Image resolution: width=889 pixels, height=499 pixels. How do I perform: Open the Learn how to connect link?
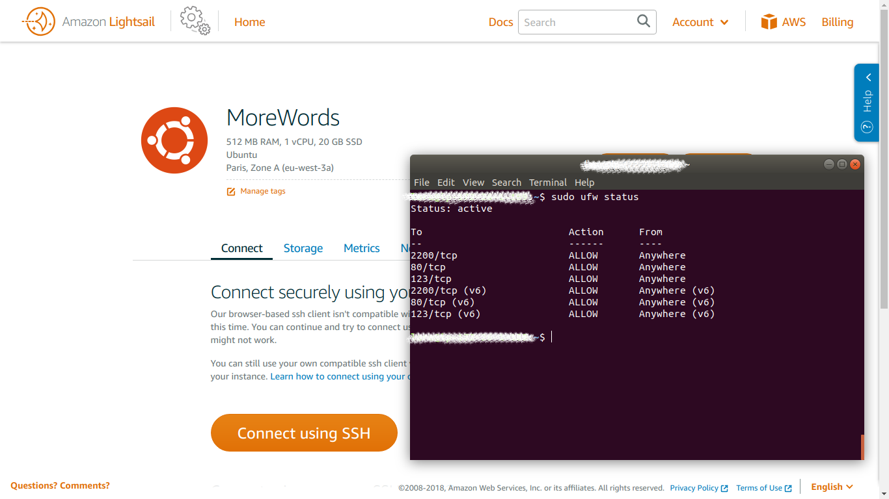tap(339, 376)
